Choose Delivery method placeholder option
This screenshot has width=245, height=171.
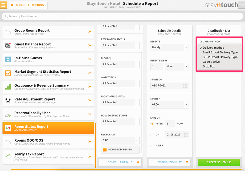[x=219, y=48]
